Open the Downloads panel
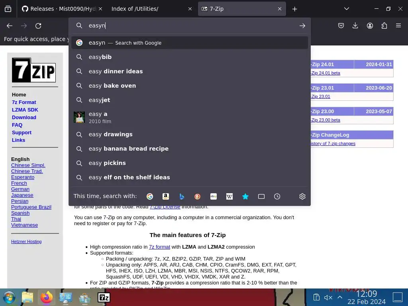Screen dimensions: 408x306 355,25
